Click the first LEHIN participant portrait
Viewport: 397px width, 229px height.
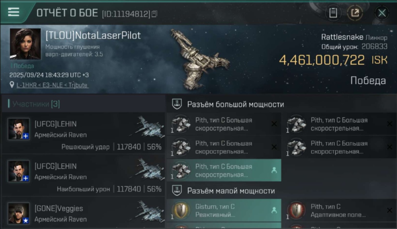click(x=19, y=129)
